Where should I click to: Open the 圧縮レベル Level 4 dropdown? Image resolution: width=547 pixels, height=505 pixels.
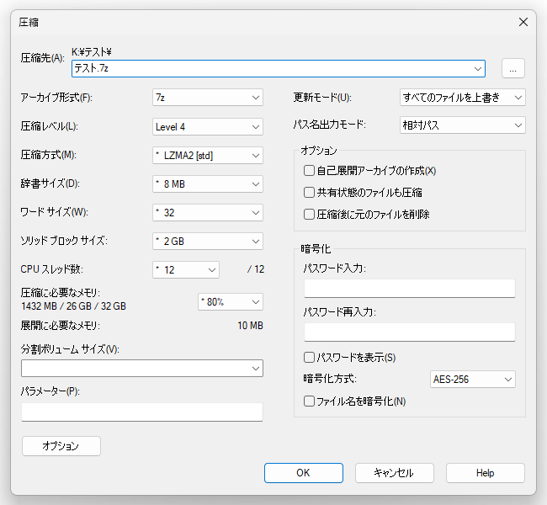click(x=208, y=127)
